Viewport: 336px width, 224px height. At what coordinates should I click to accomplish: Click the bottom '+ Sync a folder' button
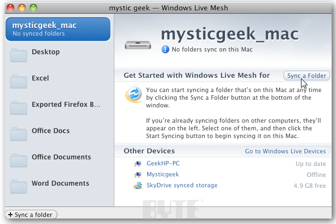(31, 214)
